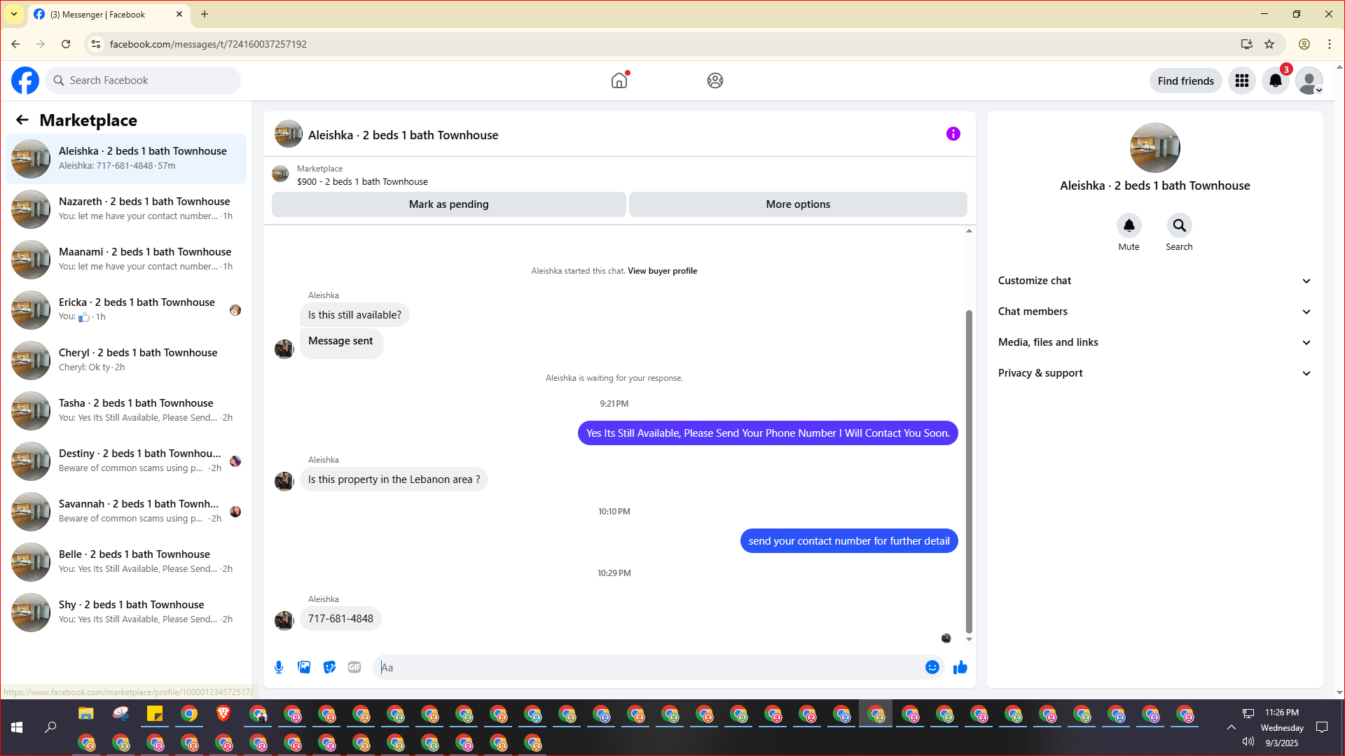Launch Brave browser from the taskbar
The width and height of the screenshot is (1345, 756).
coord(223,714)
